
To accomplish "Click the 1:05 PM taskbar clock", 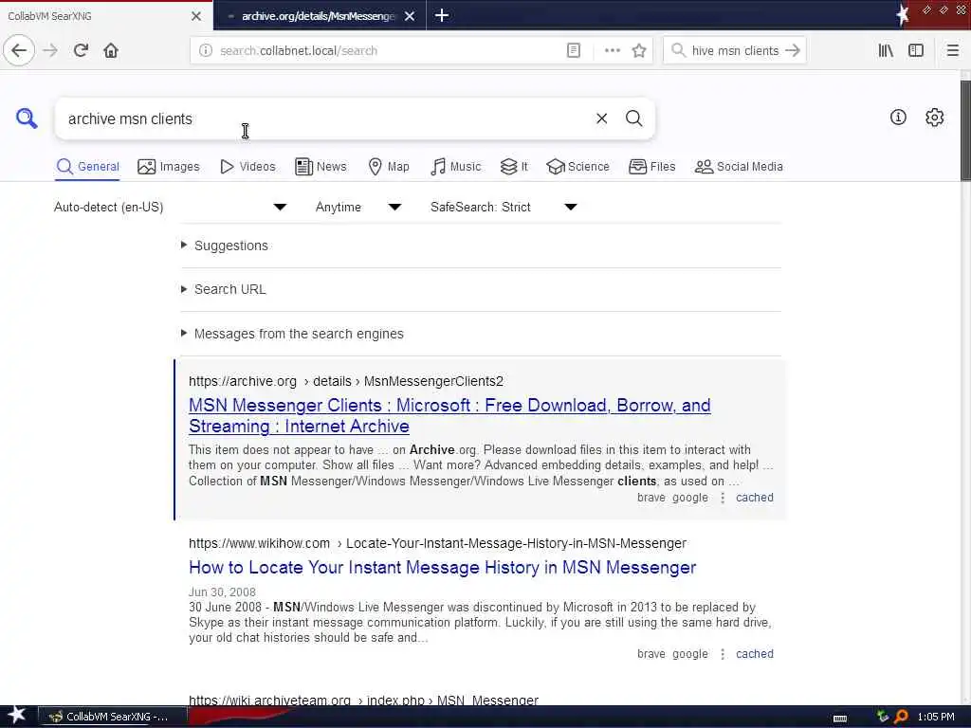I will (x=936, y=717).
